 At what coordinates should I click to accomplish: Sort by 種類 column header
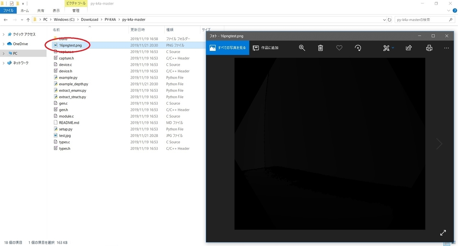click(x=170, y=29)
